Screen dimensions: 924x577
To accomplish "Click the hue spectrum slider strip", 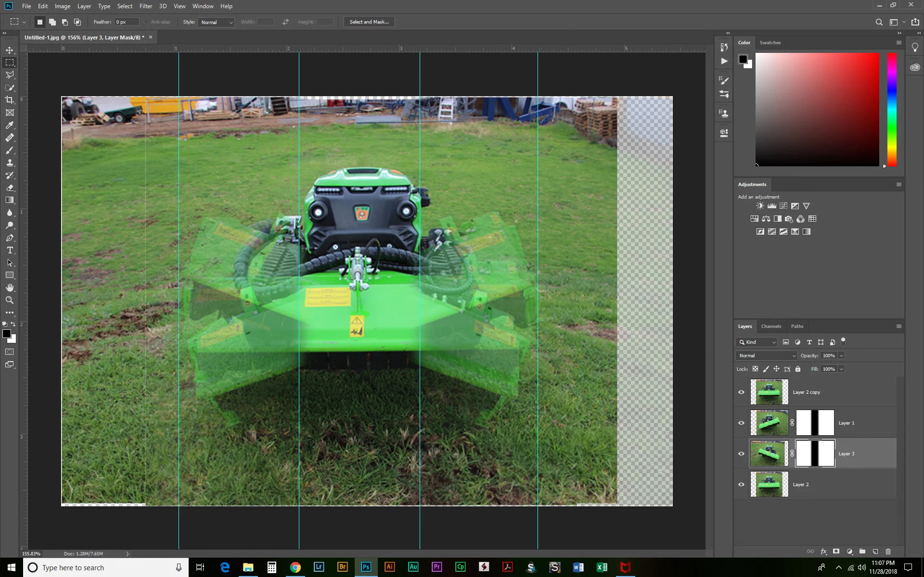I will pyautogui.click(x=892, y=110).
